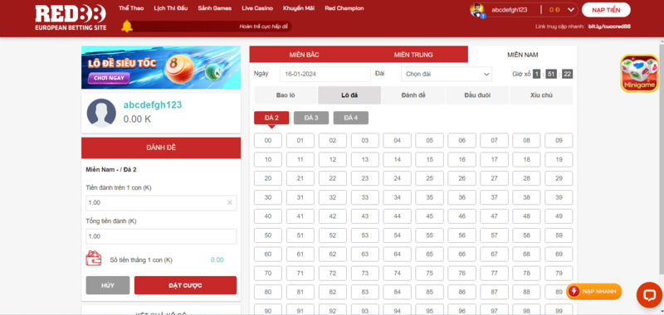664x315 pixels.
Task: Click the wallet icon beside winnings
Action: pos(94,259)
